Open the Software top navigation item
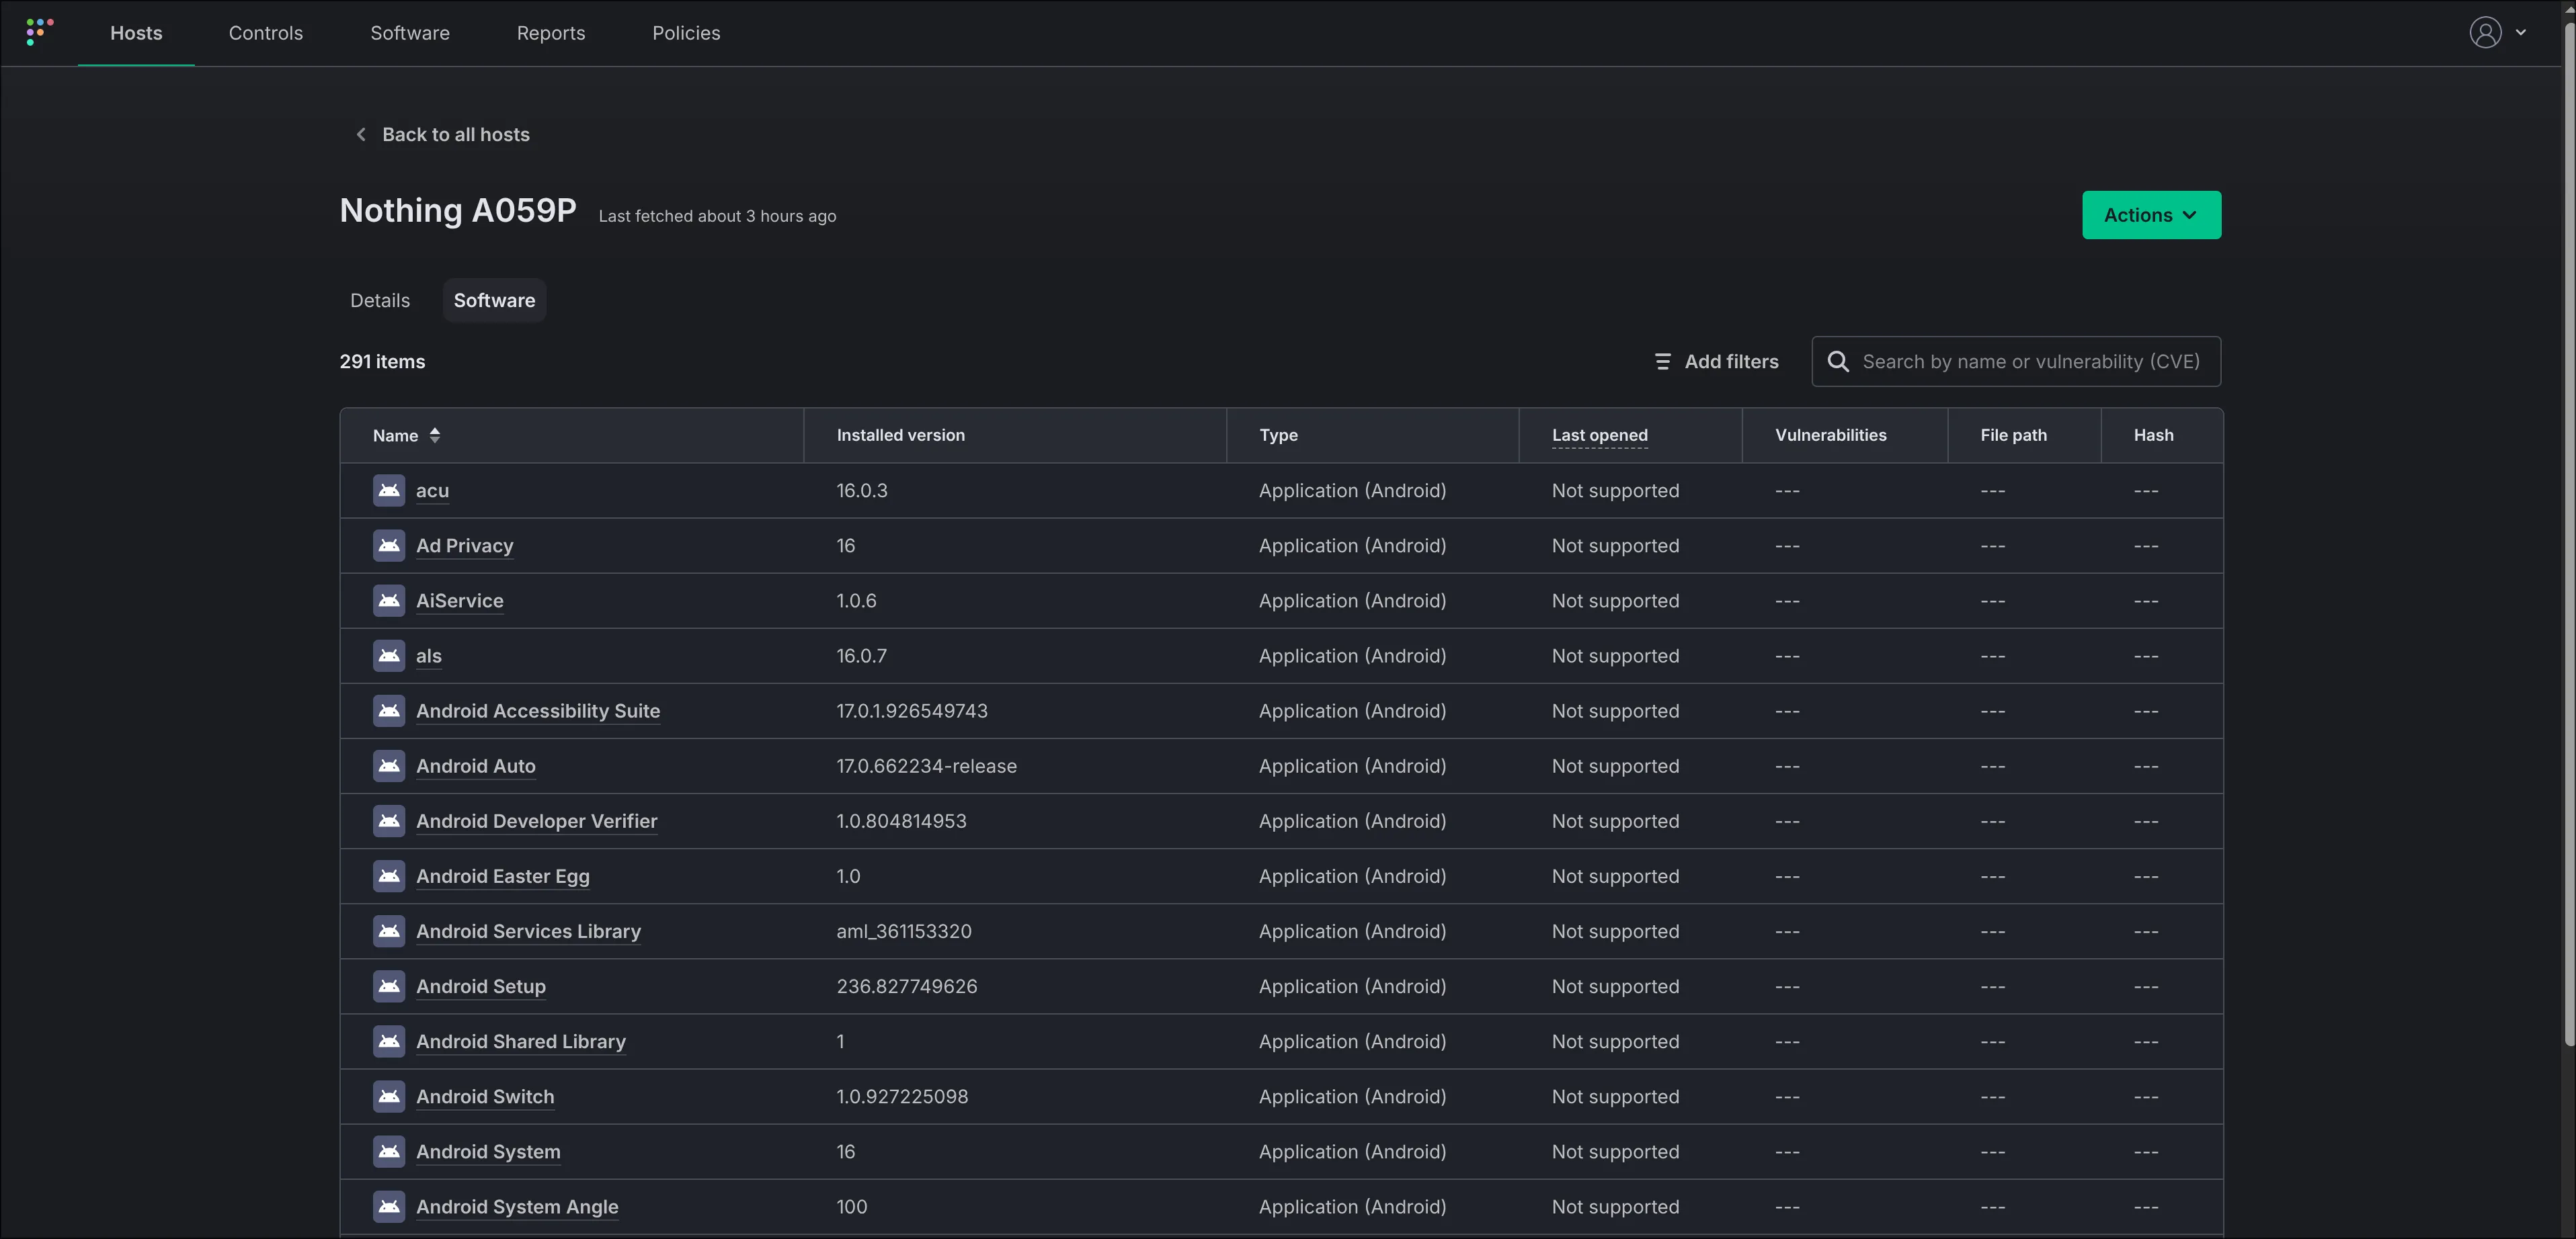Image resolution: width=2576 pixels, height=1239 pixels. coord(410,33)
